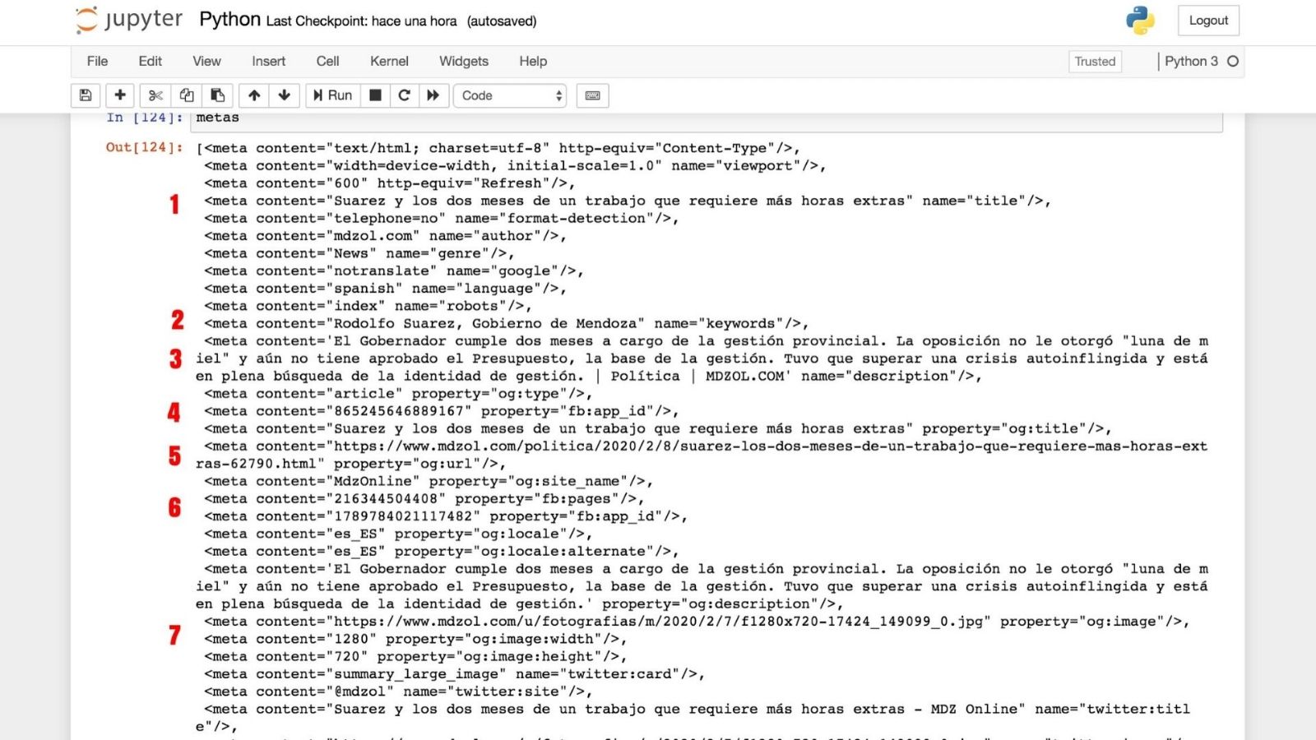Image resolution: width=1316 pixels, height=740 pixels.
Task: Toggle the Trusted notebook indicator
Action: (1095, 61)
